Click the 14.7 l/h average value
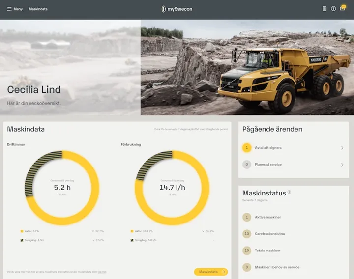 pos(172,188)
